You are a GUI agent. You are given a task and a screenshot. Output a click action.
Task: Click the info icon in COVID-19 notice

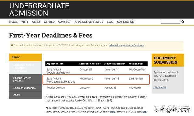click(12, 45)
